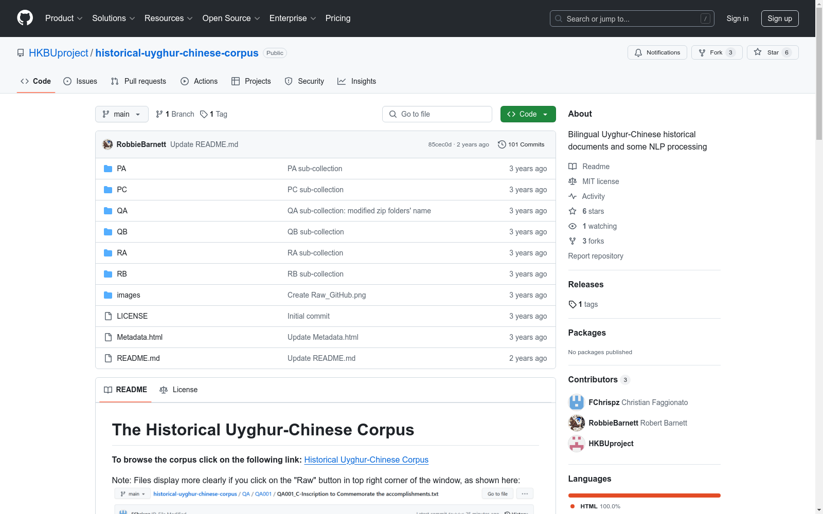Expand the main branch dropdown
Viewport: 823px width, 514px height.
pyautogui.click(x=121, y=114)
